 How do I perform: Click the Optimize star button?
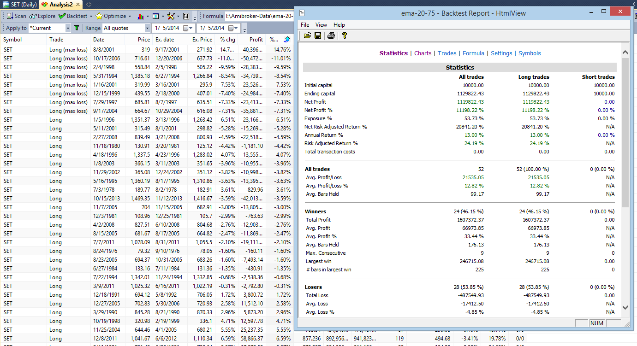[111, 16]
